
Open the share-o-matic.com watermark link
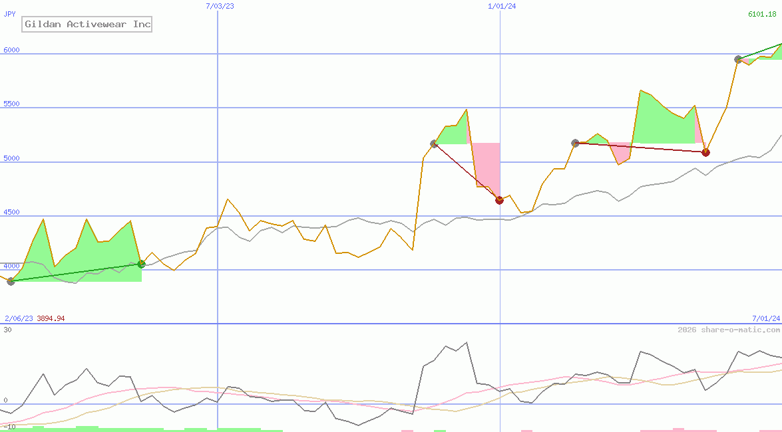(729, 330)
